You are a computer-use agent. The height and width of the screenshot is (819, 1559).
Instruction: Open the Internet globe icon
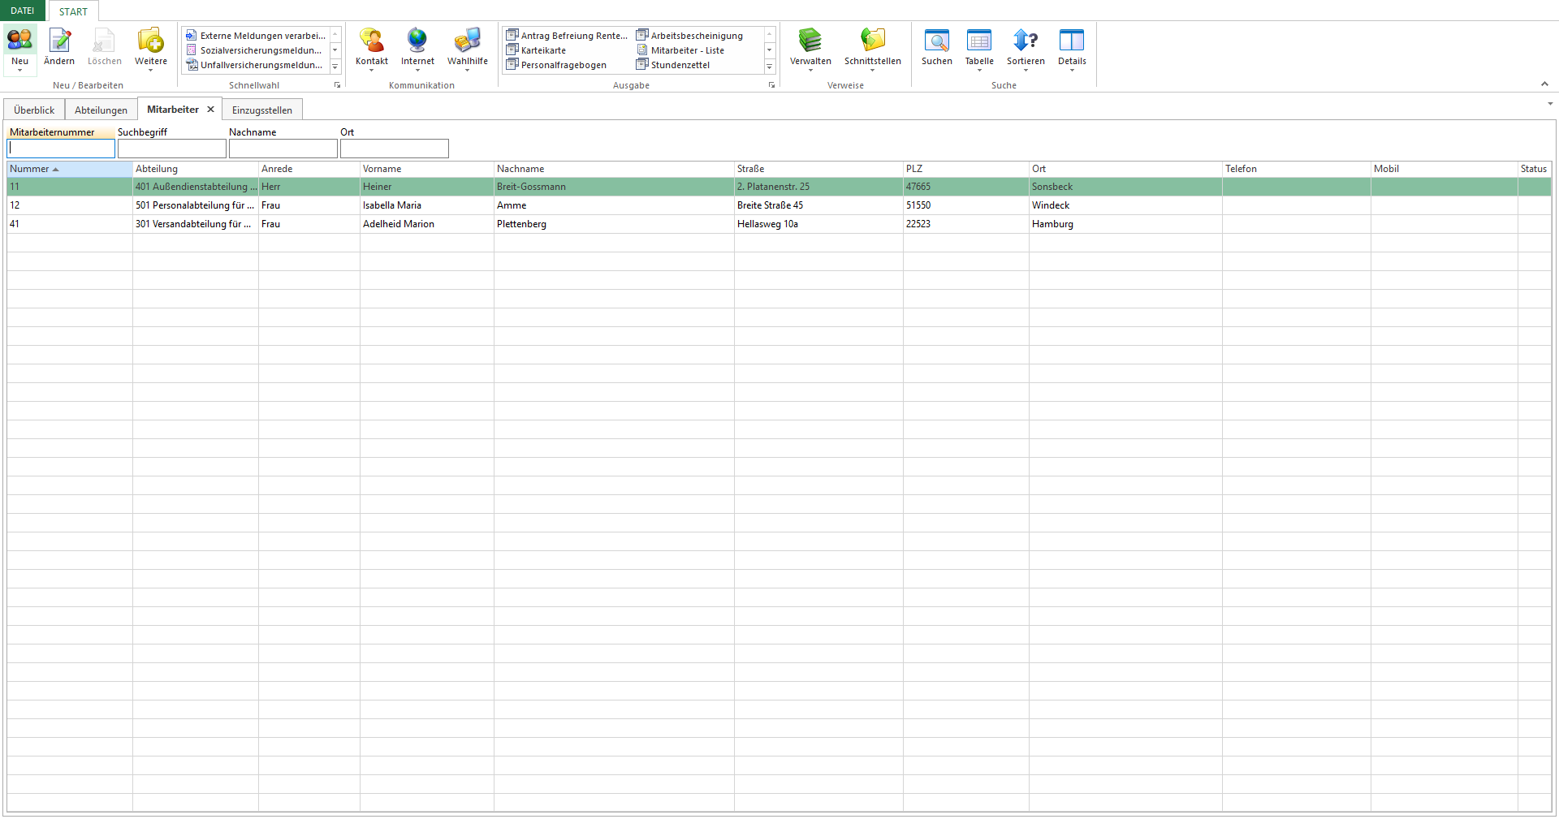(417, 40)
